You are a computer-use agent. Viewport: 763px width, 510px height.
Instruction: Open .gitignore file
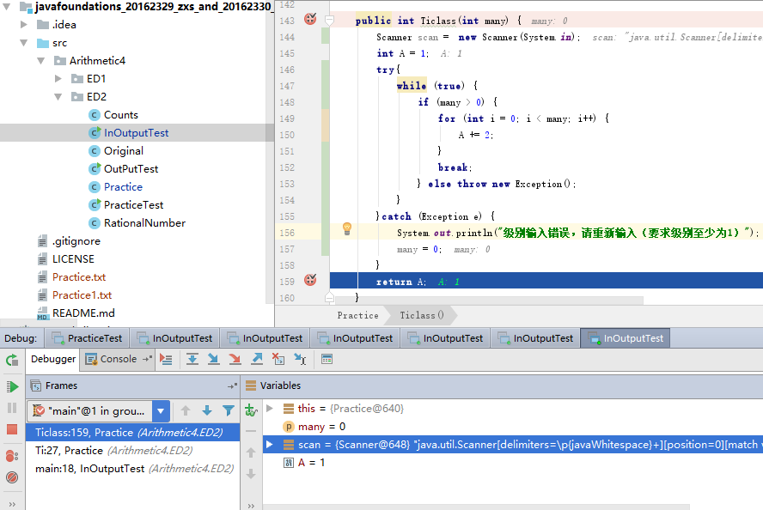76,240
